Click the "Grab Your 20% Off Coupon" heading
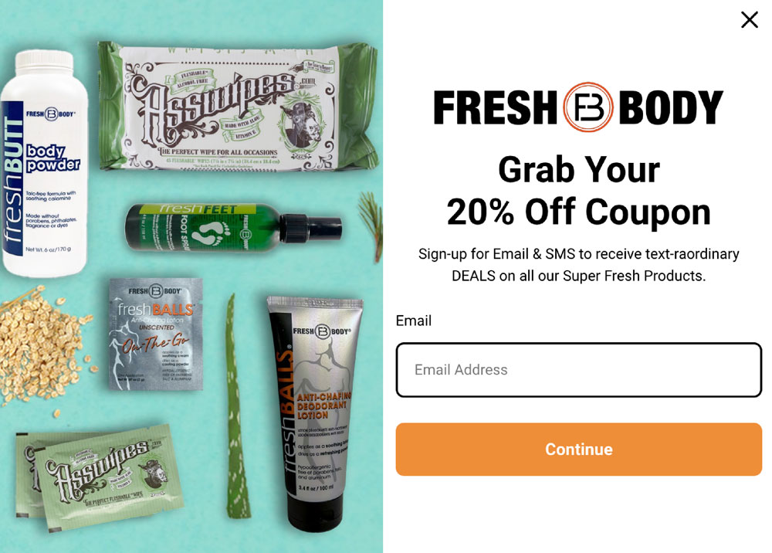This screenshot has width=772, height=553. click(x=578, y=191)
